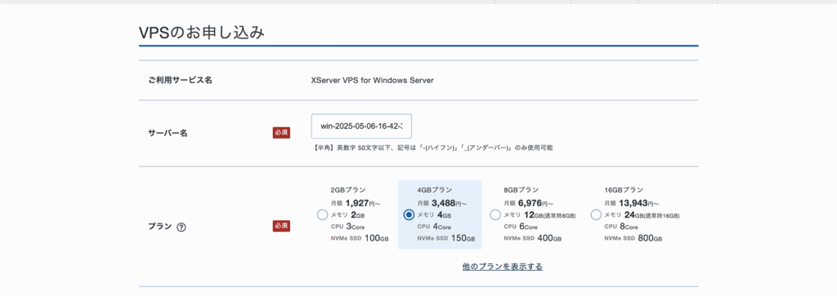Click the server name input field
The height and width of the screenshot is (296, 837).
coord(361,126)
